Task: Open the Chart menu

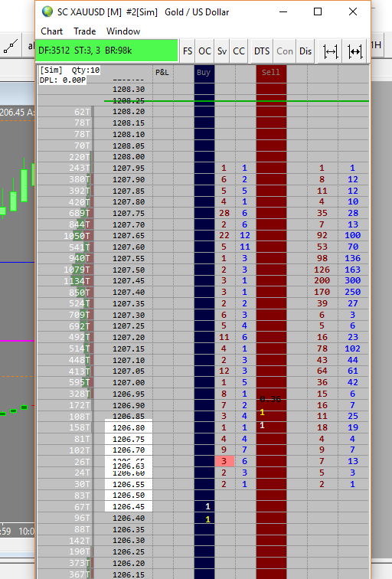Action: [x=51, y=31]
